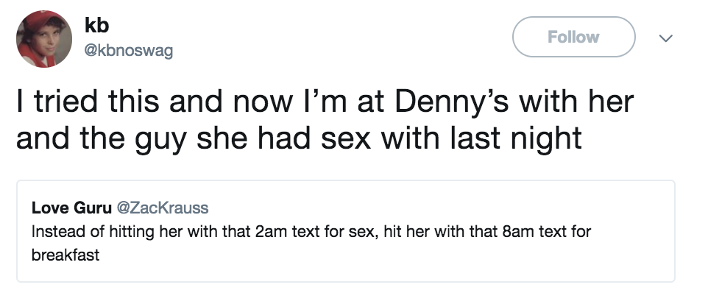
Task: Open the @kbnoswag handle link
Action: [x=129, y=50]
